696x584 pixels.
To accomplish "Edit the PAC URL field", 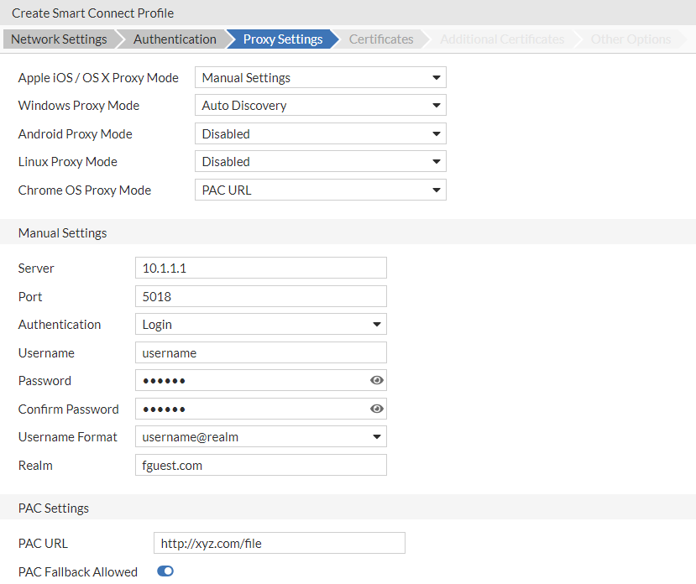I will pyautogui.click(x=279, y=544).
